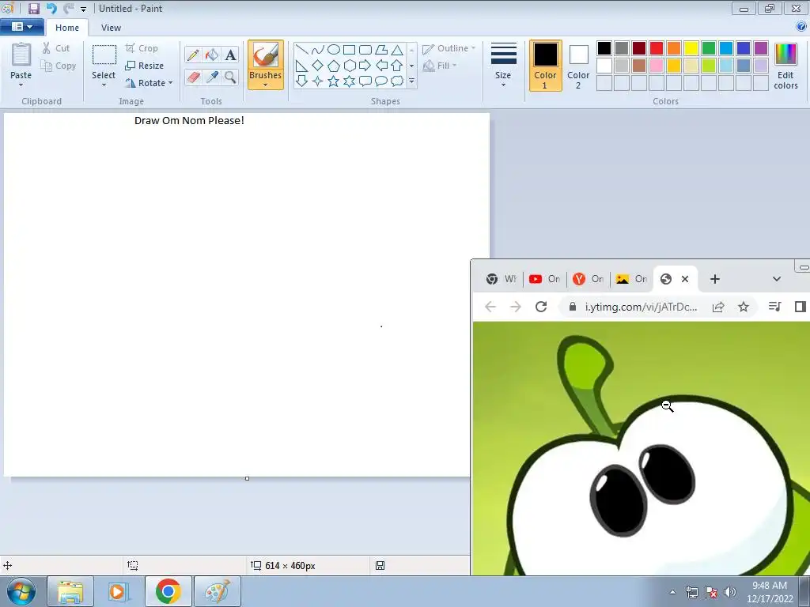Select the Fill with color bucket tool
Viewport: 810px width, 607px height.
tap(212, 55)
